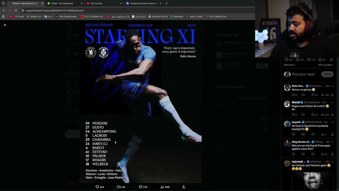Open EA FC 26 Players bookmark
This screenshot has height=191, width=339.
pyautogui.click(x=92, y=16)
